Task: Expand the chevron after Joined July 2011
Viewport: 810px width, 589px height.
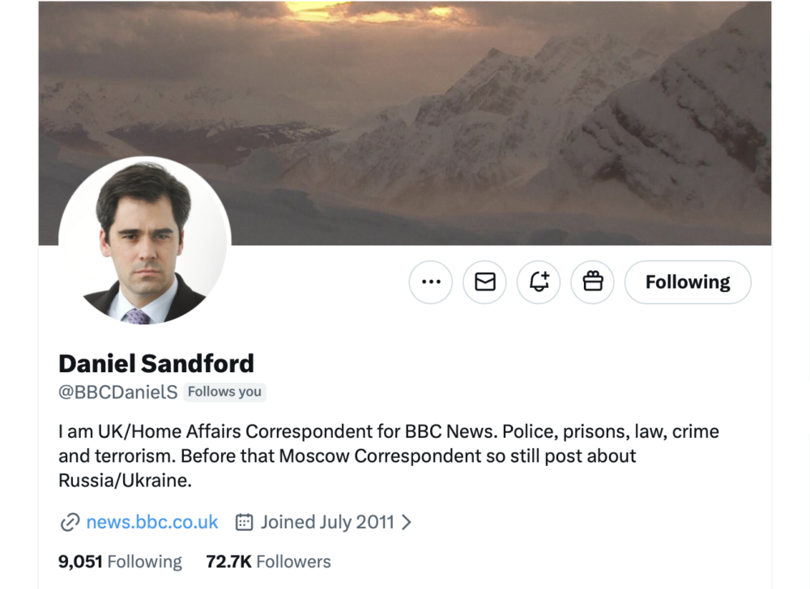Action: coord(407,523)
